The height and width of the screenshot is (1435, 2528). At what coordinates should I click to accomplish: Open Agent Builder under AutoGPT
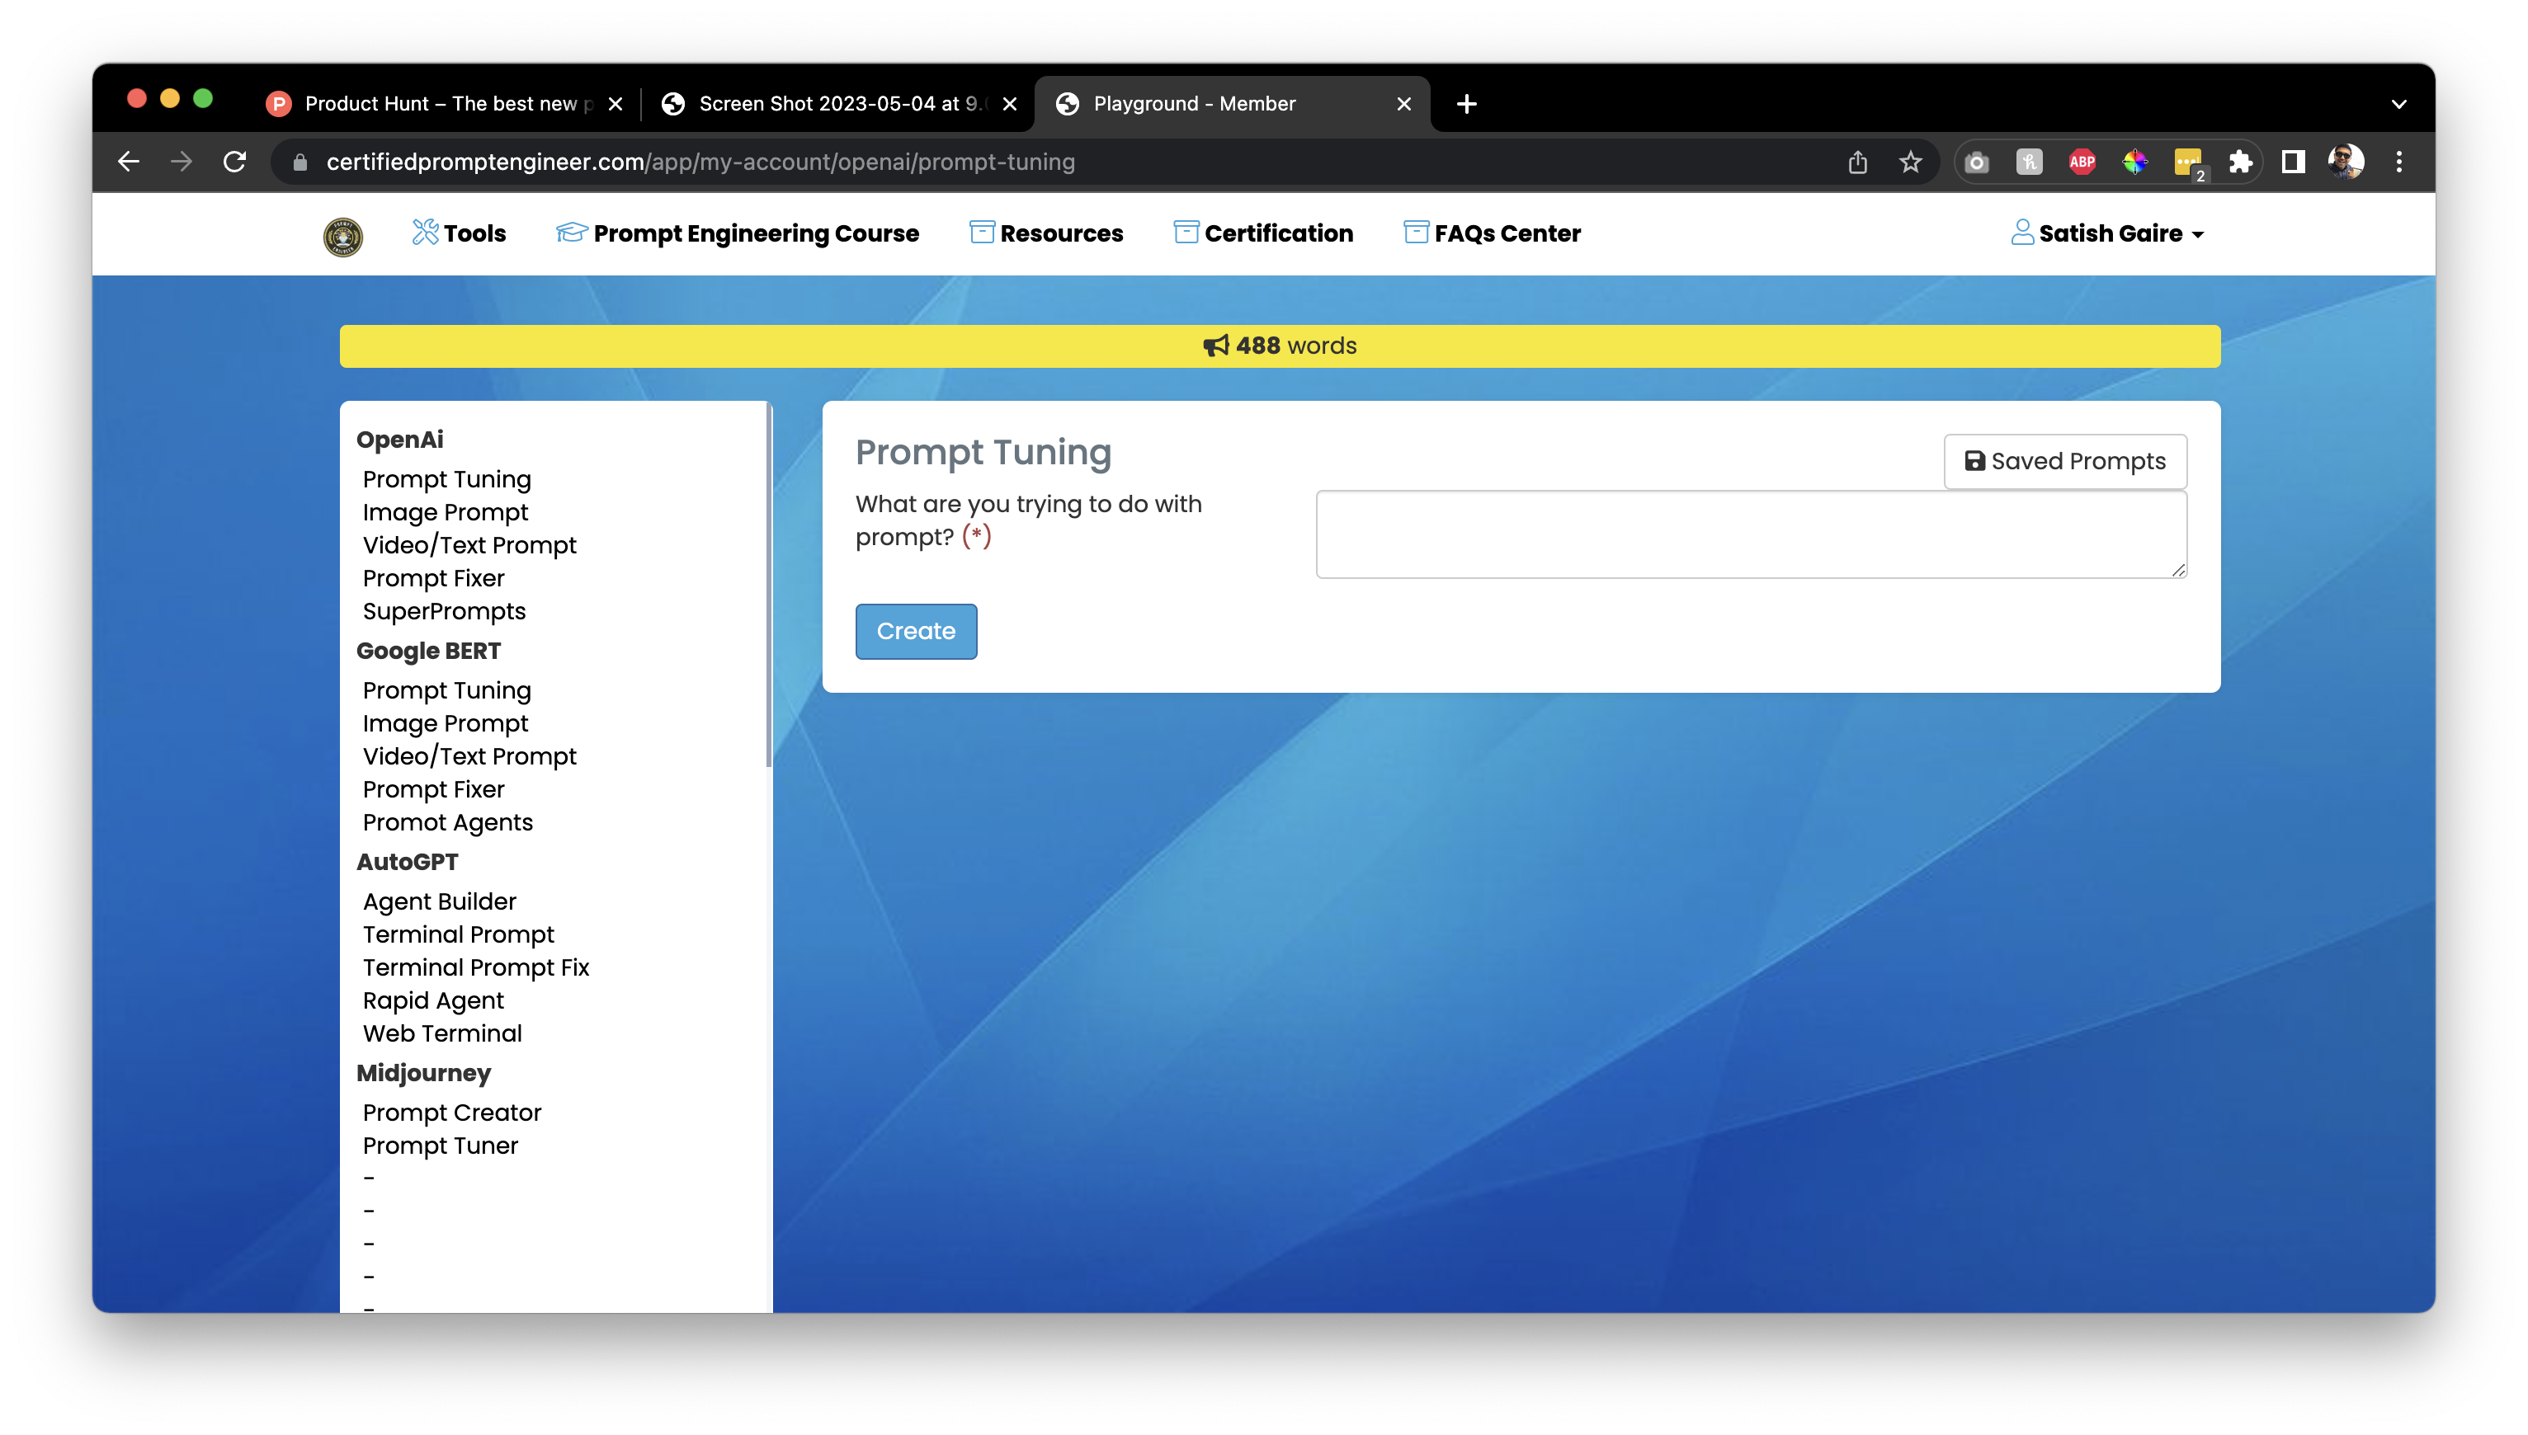[x=439, y=901]
